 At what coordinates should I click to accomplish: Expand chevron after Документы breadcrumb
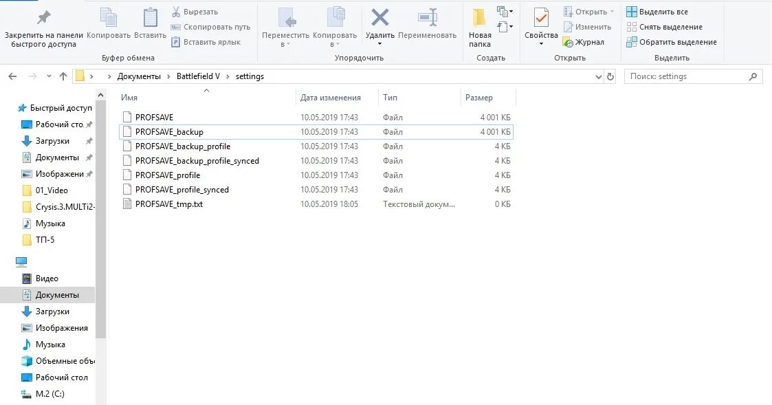[168, 76]
